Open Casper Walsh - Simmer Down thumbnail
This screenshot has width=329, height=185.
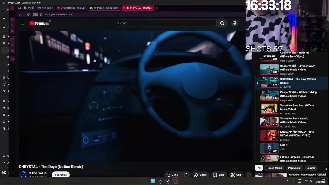(269, 69)
